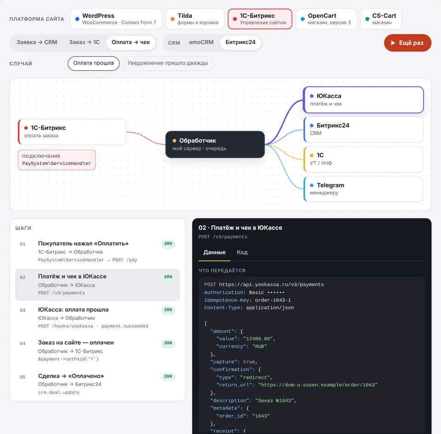Click the "description": "Заказ №1043" line

click(253, 401)
